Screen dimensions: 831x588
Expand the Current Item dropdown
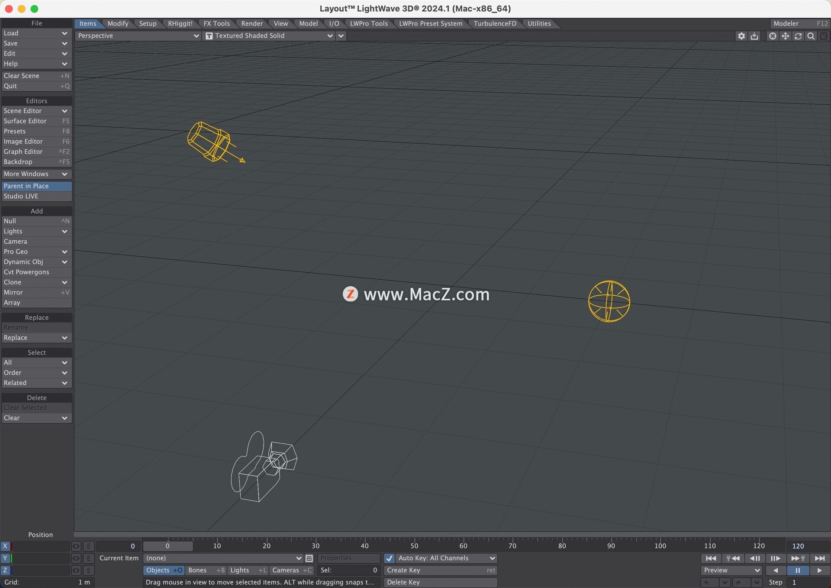coord(223,559)
